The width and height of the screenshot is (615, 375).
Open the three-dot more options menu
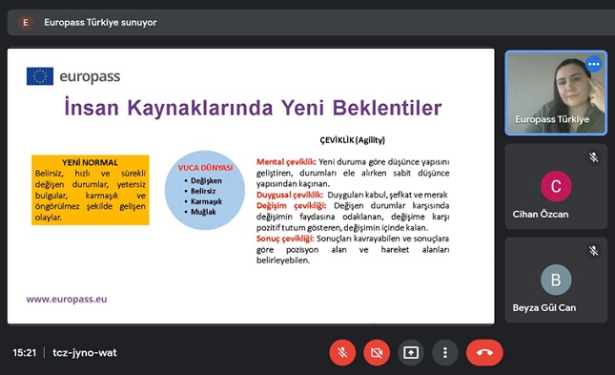coord(444,353)
